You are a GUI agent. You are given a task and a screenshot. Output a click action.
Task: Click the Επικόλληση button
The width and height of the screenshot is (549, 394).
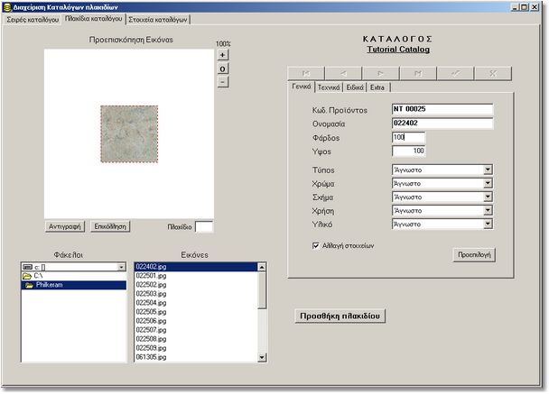click(110, 226)
